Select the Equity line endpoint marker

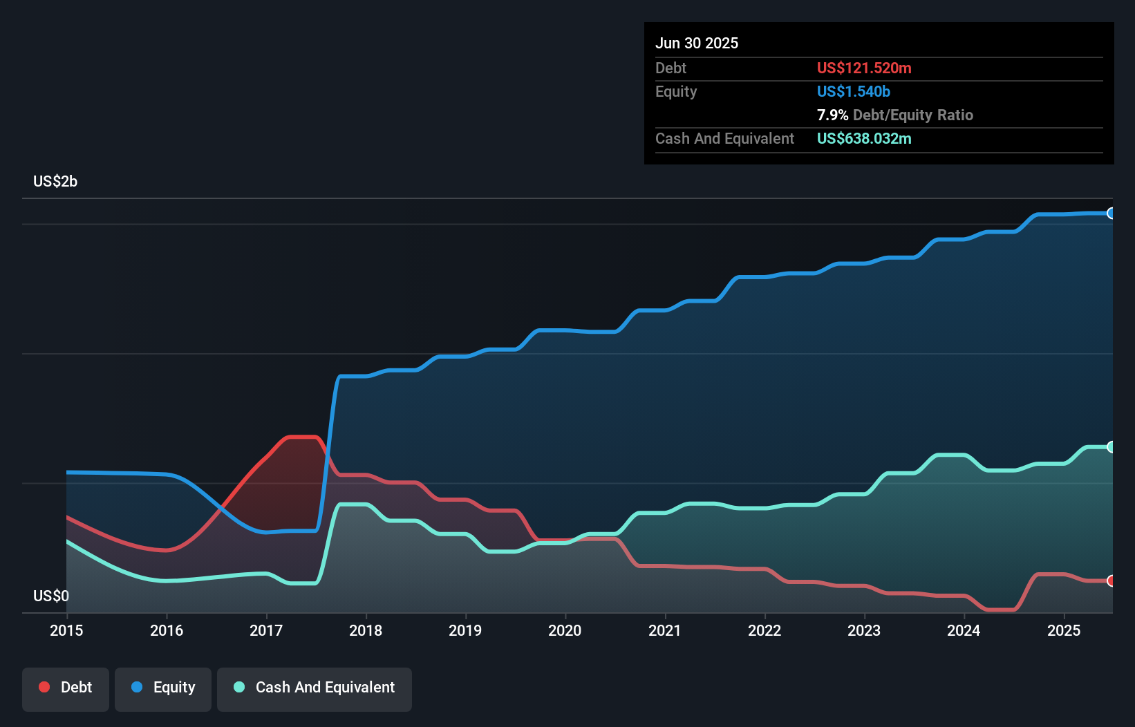point(1110,214)
